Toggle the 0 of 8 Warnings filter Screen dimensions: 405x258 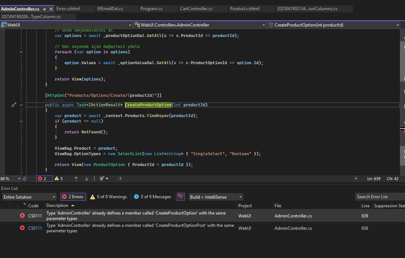point(109,197)
